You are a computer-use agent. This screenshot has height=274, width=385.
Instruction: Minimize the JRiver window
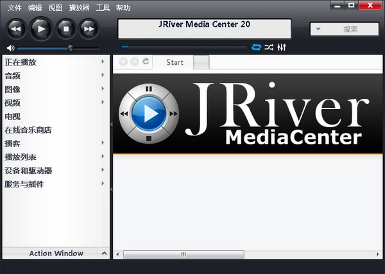pos(338,5)
